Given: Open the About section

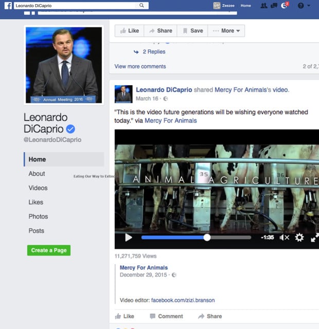Looking at the screenshot, I should coord(37,174).
